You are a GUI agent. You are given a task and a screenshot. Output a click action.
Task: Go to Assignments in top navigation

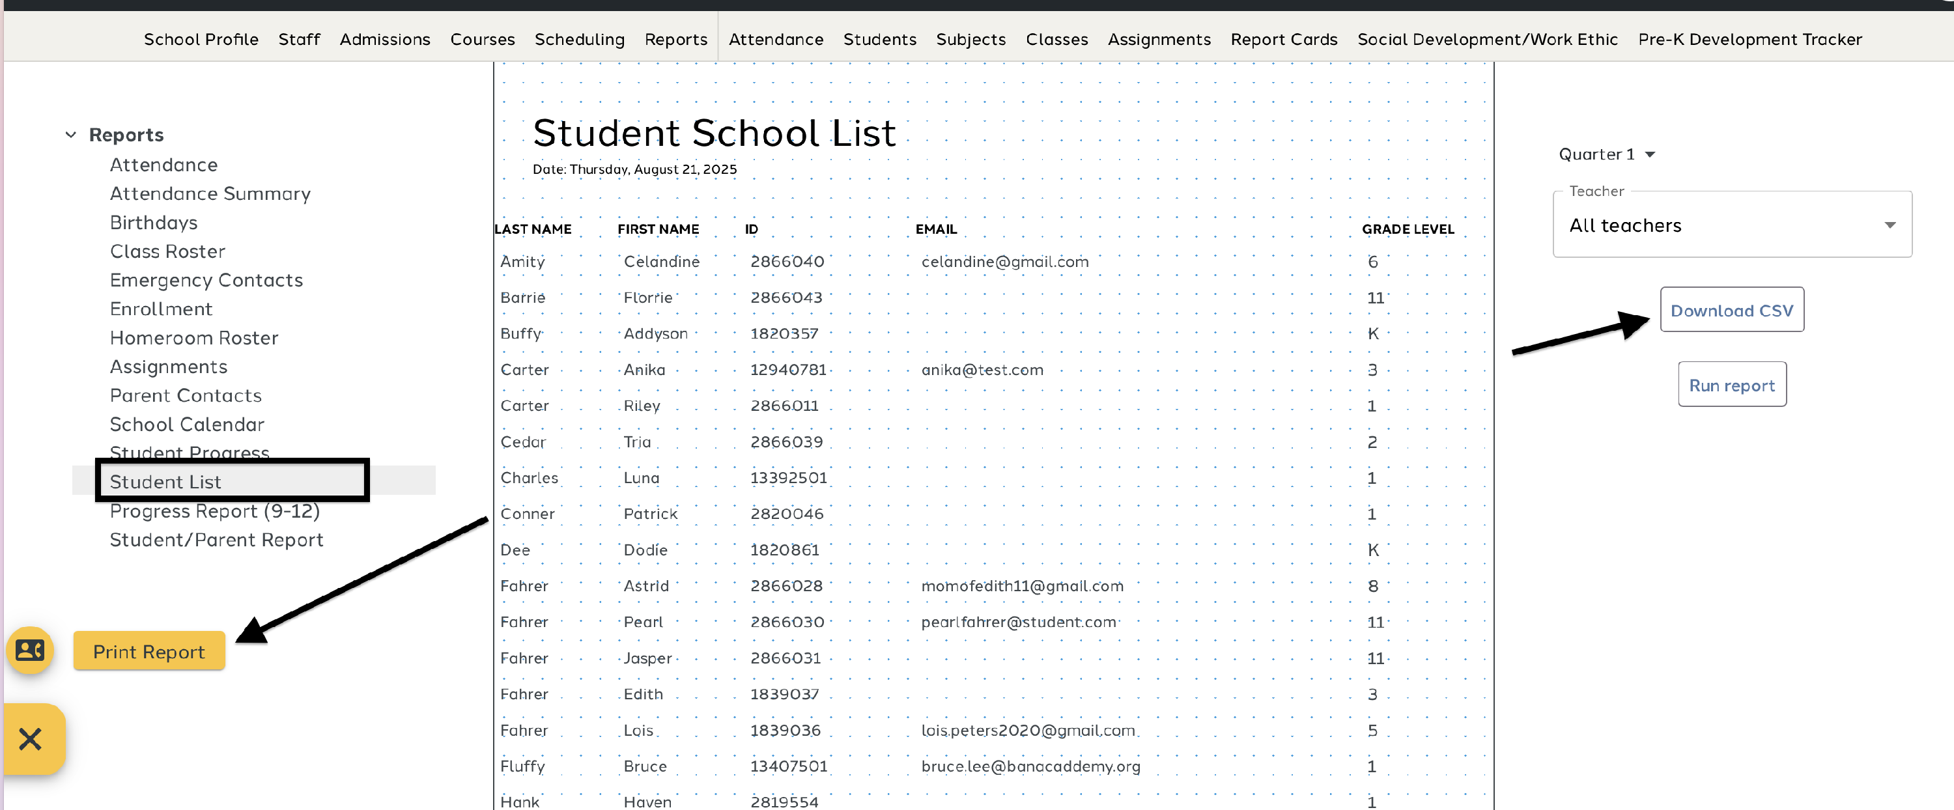coord(1159,38)
